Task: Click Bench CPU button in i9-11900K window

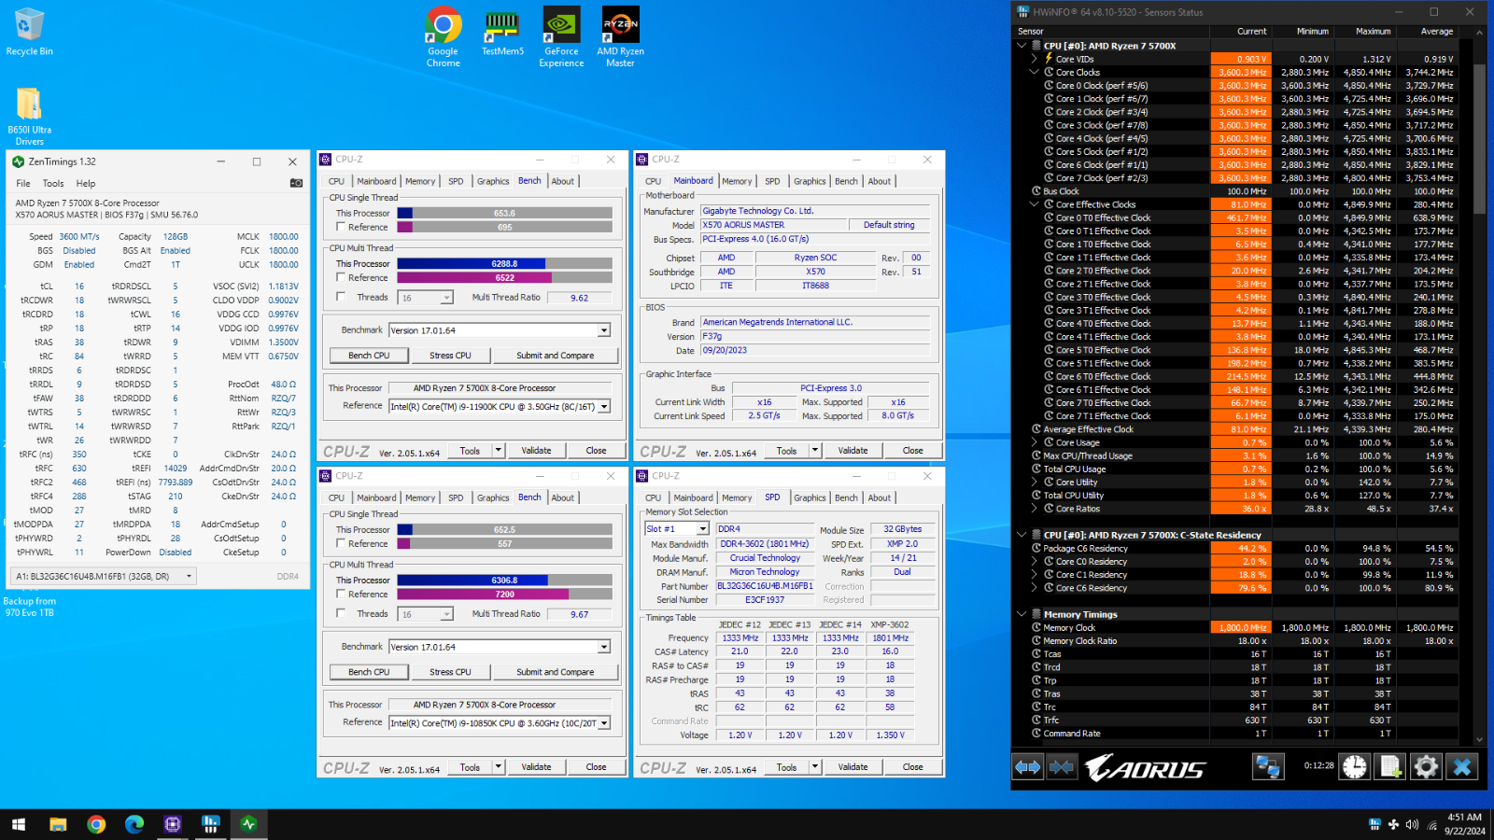Action: click(369, 355)
